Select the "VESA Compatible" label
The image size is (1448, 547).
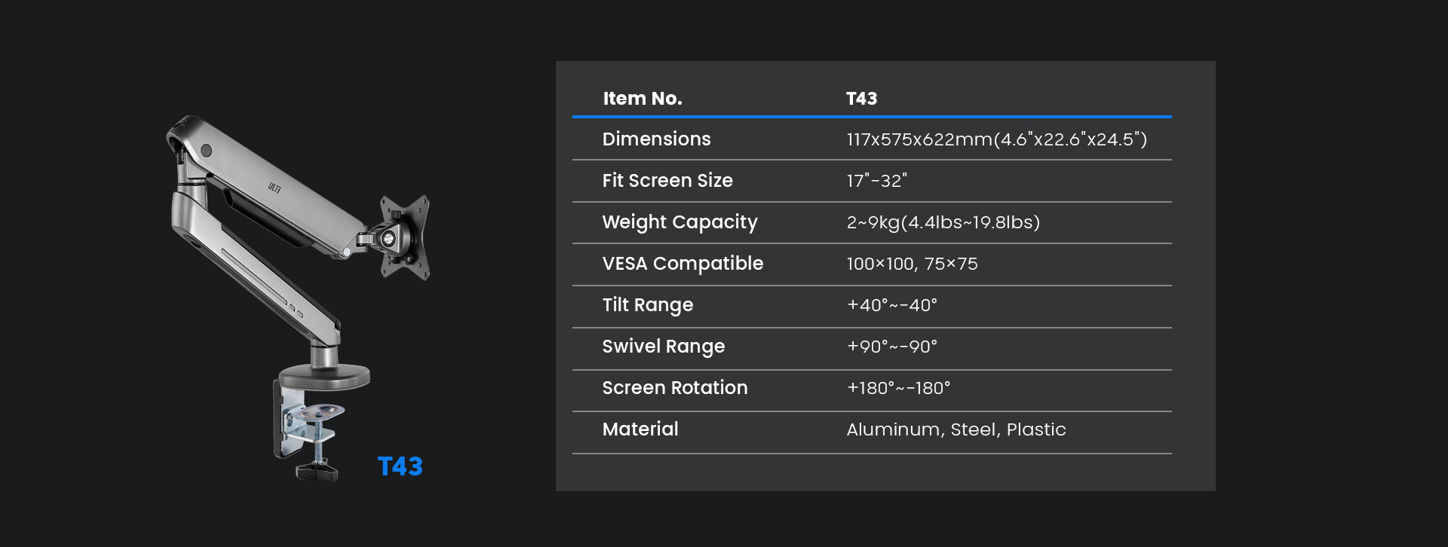tap(683, 264)
